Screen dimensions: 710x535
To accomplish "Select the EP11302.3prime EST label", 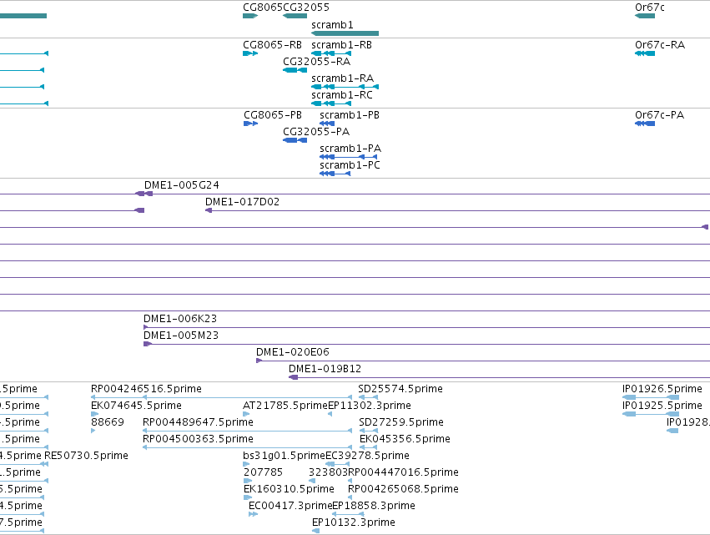I will (370, 406).
